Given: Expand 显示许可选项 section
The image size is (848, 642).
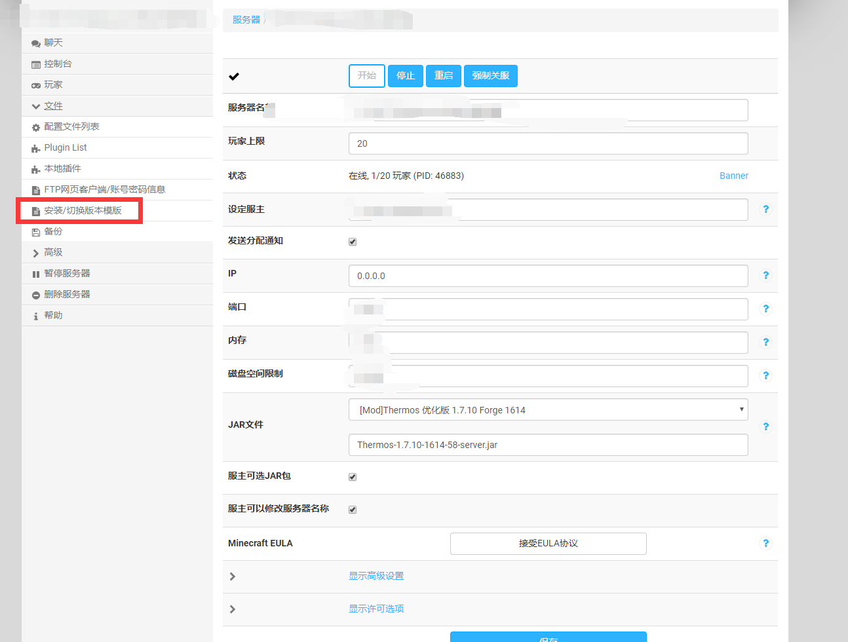Looking at the screenshot, I should coord(376,609).
